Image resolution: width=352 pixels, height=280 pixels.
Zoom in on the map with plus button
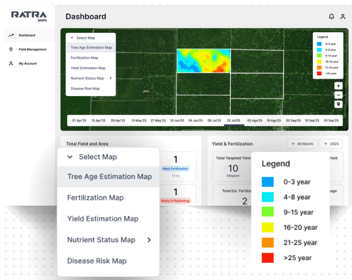[x=338, y=86]
